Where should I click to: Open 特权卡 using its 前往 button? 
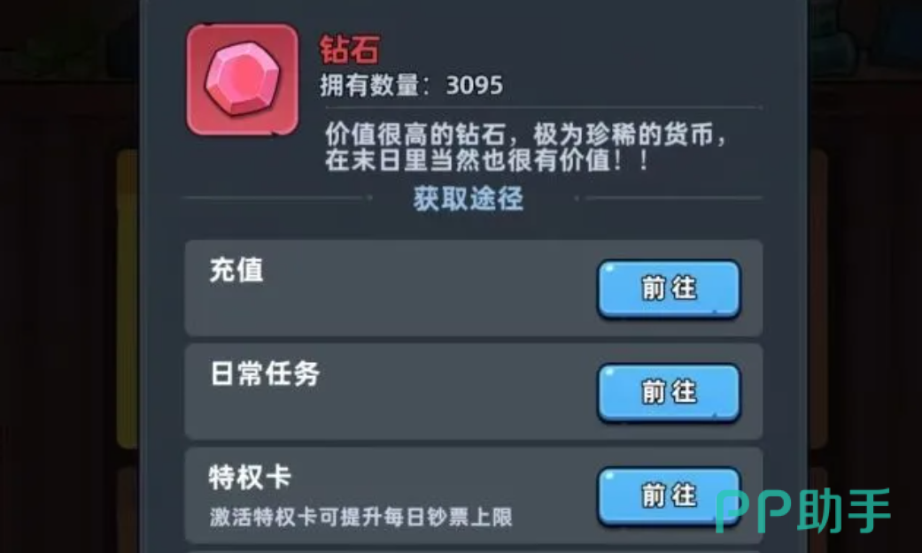coord(669,495)
